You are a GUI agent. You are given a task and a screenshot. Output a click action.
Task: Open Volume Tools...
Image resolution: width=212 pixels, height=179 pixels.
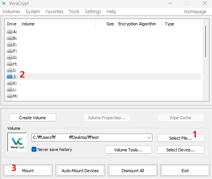tap(128, 149)
